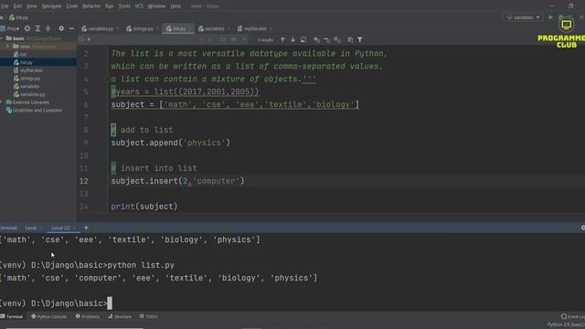The height and width of the screenshot is (329, 585).
Task: Click the Select Opened File target icon
Action: [27, 28]
